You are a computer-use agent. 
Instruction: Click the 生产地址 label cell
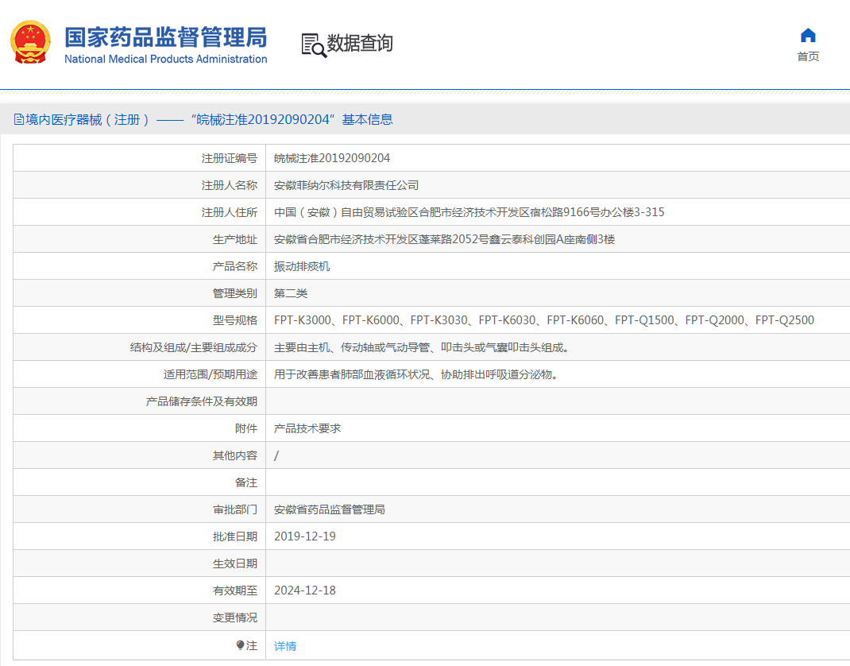[139, 239]
